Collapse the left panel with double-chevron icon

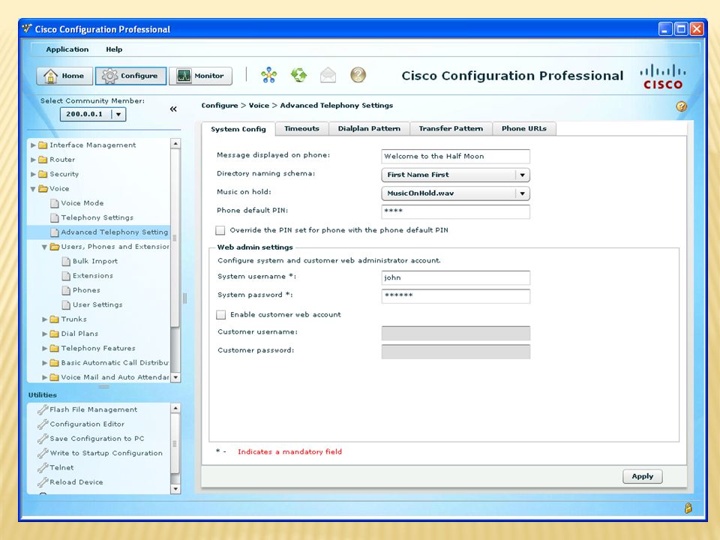(173, 109)
